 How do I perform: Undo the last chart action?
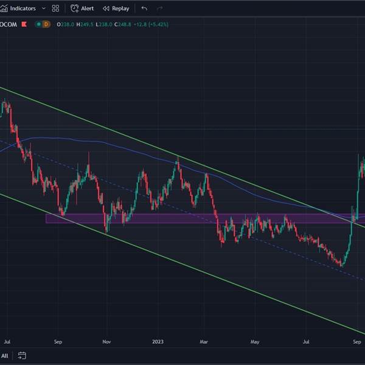[x=144, y=9]
